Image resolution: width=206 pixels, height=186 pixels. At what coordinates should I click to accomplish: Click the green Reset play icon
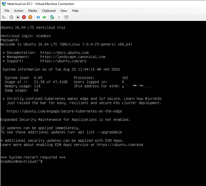pyautogui.click(x=44, y=17)
